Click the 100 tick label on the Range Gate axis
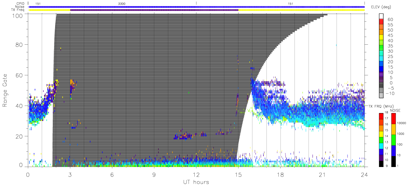Image resolution: width=410 pixels, height=189 pixels. [x=17, y=16]
